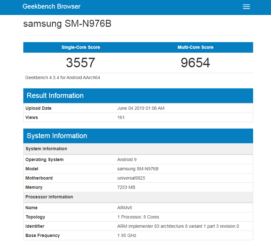
Task: Select the Android 9 value
Action: point(127,159)
